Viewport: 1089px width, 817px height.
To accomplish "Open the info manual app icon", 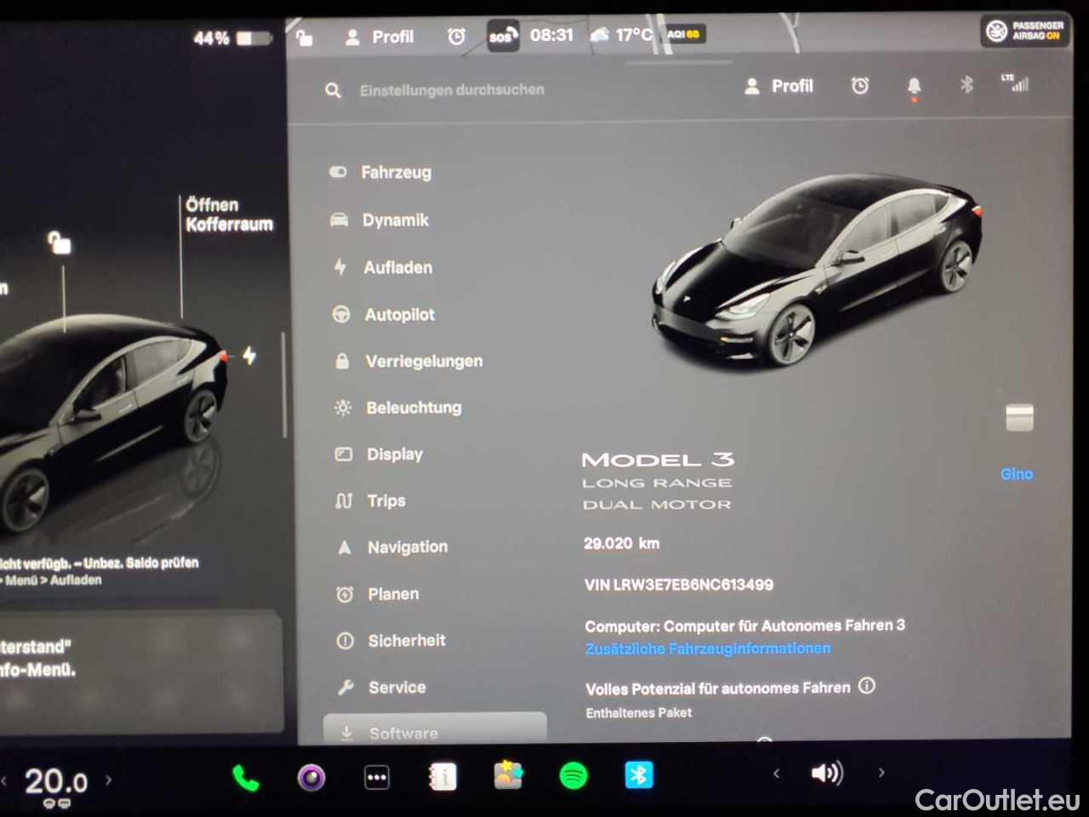I will point(442,777).
